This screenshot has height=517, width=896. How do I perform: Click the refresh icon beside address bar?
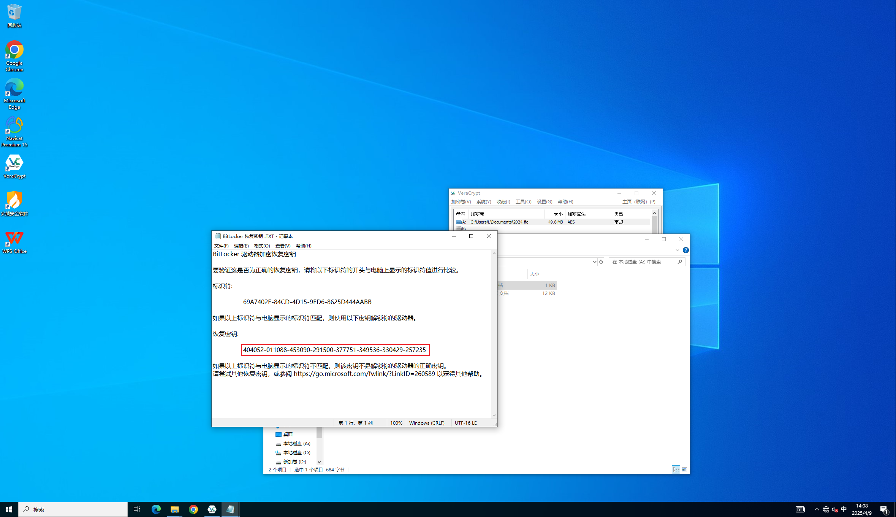click(x=601, y=262)
